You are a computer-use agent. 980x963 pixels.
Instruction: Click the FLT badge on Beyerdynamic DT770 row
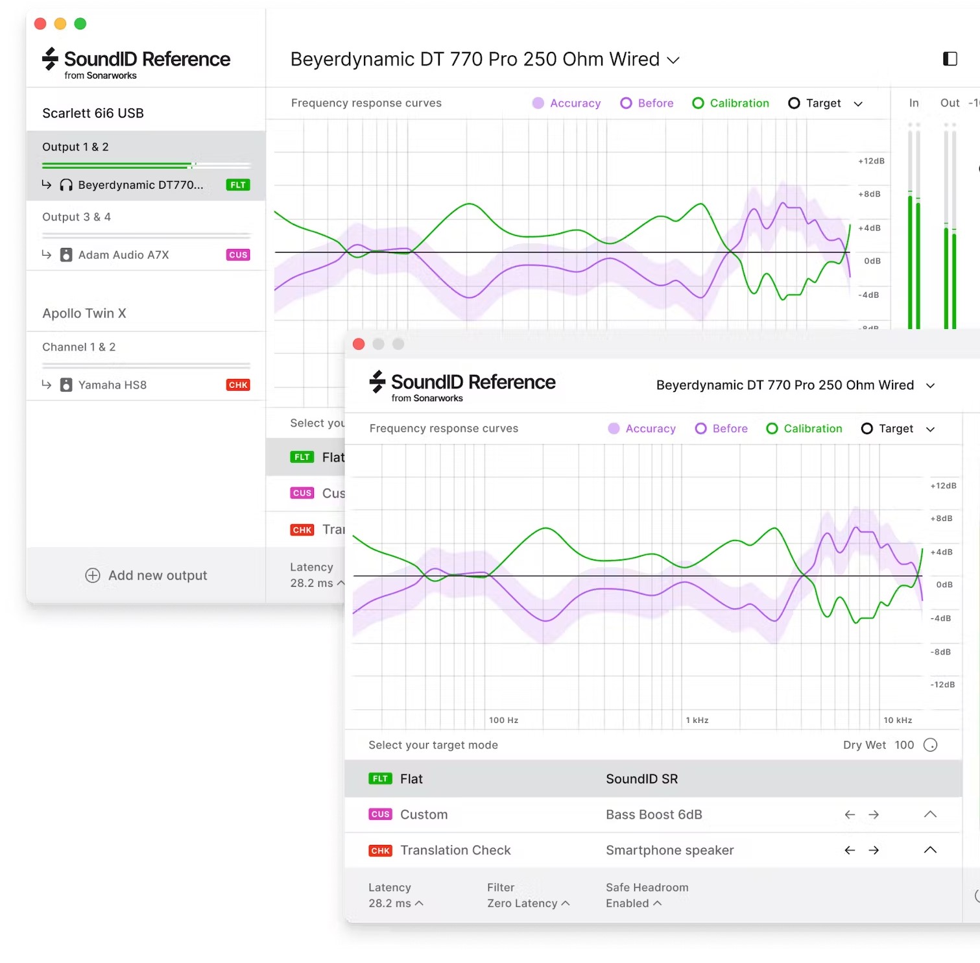point(238,185)
